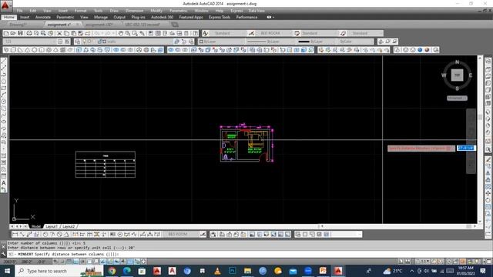Select the Sphere tool in Modeling toolbar
The height and width of the screenshot is (277, 493).
[x=34, y=50]
